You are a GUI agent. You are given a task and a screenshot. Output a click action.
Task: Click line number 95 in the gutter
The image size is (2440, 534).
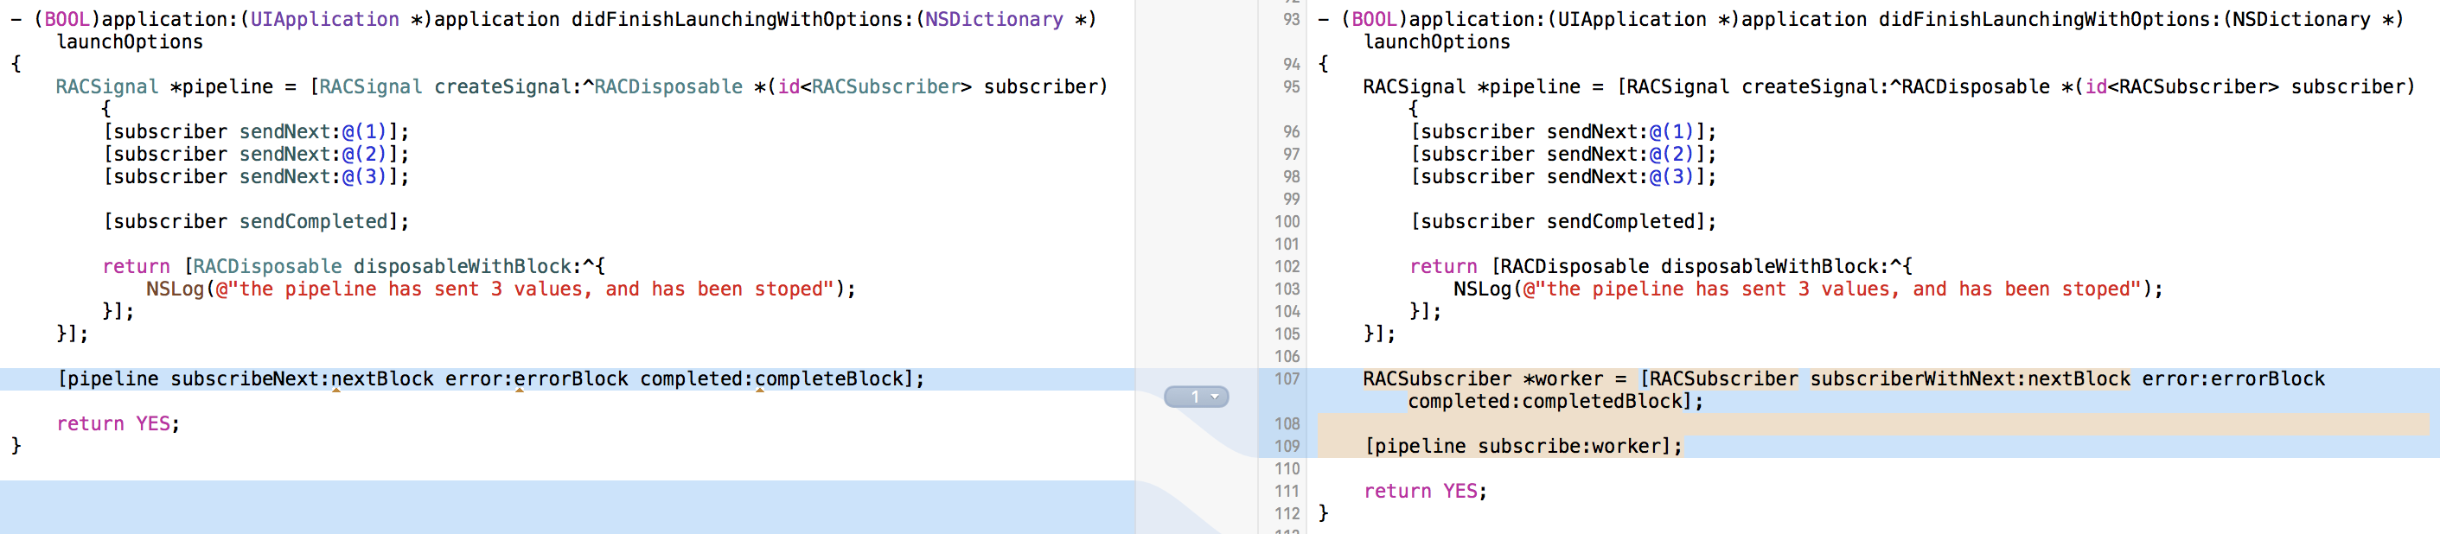coord(1291,86)
